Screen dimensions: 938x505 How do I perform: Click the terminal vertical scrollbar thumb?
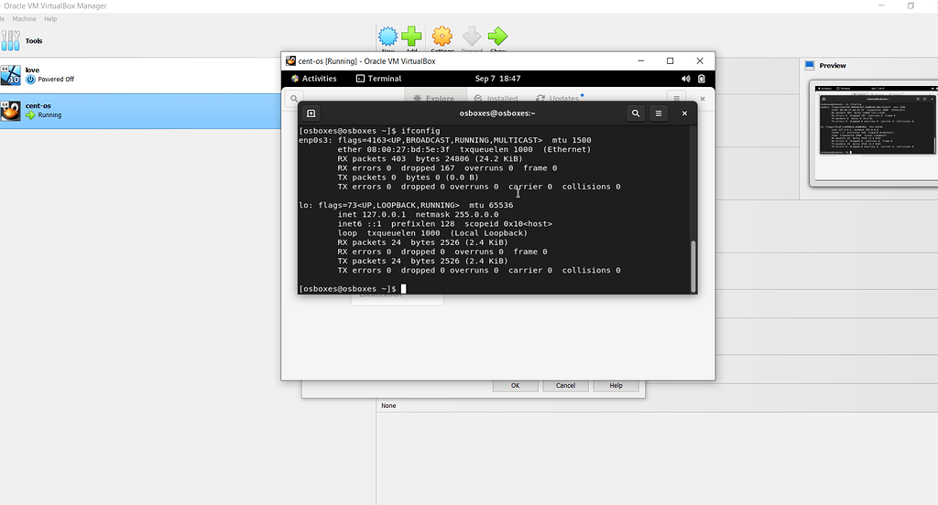pyautogui.click(x=693, y=266)
